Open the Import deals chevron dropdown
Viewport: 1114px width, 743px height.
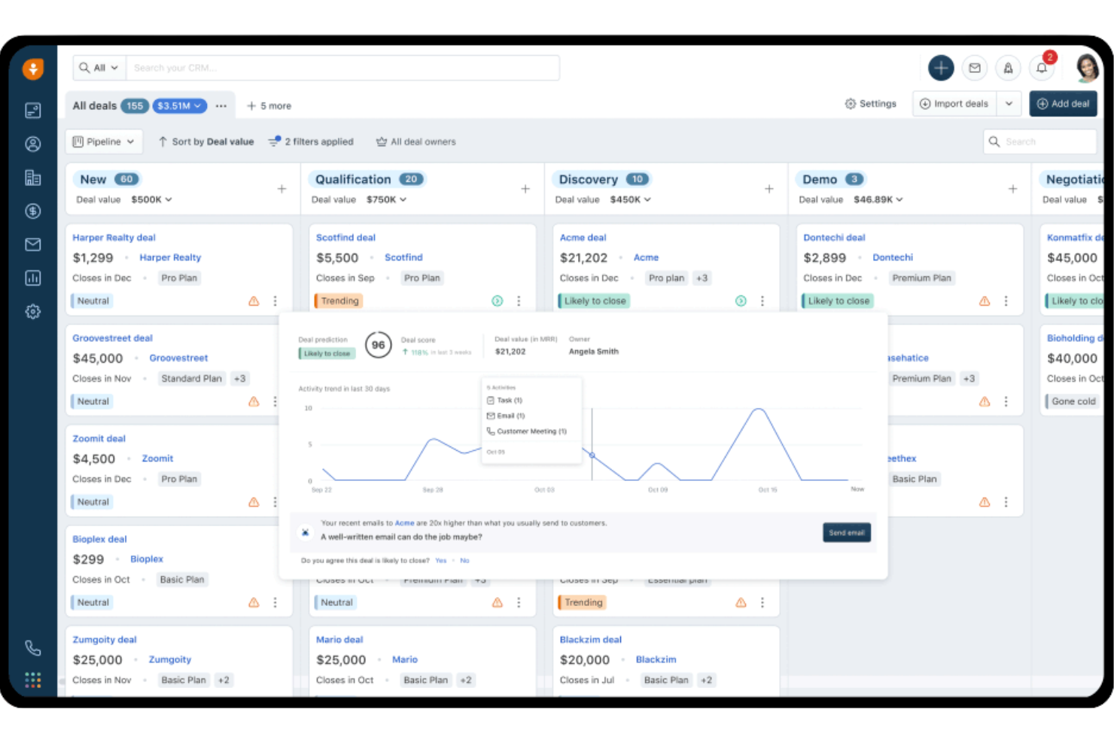point(1009,103)
